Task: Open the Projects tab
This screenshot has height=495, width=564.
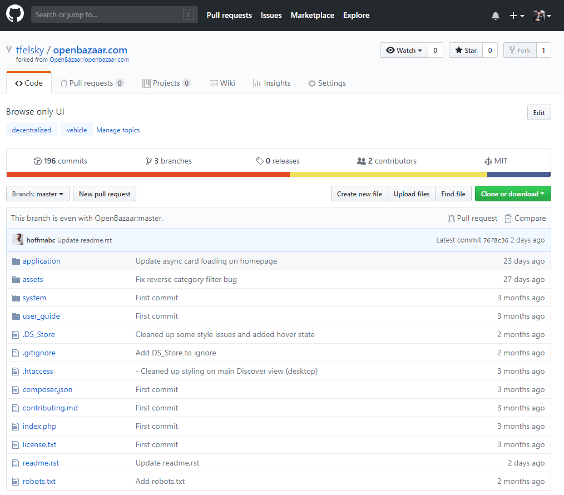Action: [x=166, y=83]
